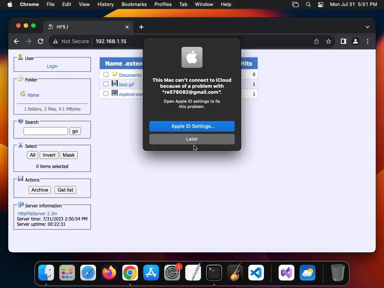Open Trash from the Dock
The image size is (384, 288).
click(x=338, y=273)
